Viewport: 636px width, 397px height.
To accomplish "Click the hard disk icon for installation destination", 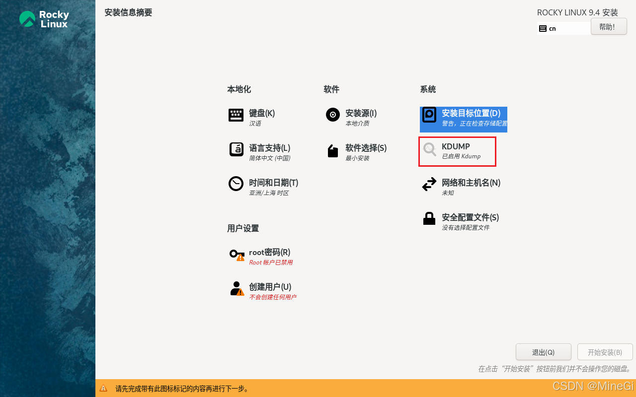I will click(x=429, y=115).
